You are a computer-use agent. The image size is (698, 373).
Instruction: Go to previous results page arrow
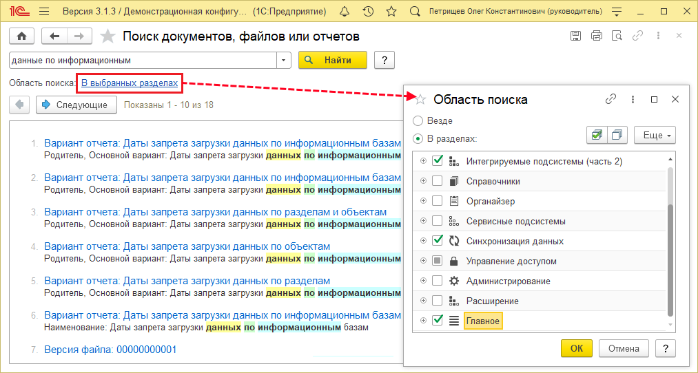click(19, 105)
